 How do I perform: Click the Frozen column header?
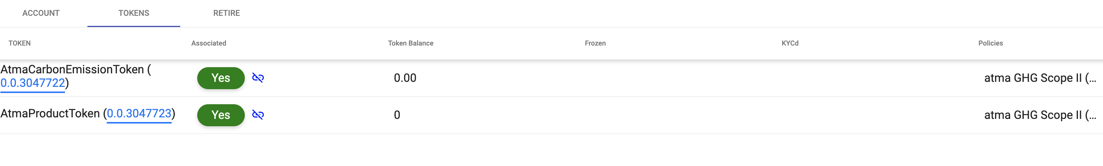click(x=595, y=43)
